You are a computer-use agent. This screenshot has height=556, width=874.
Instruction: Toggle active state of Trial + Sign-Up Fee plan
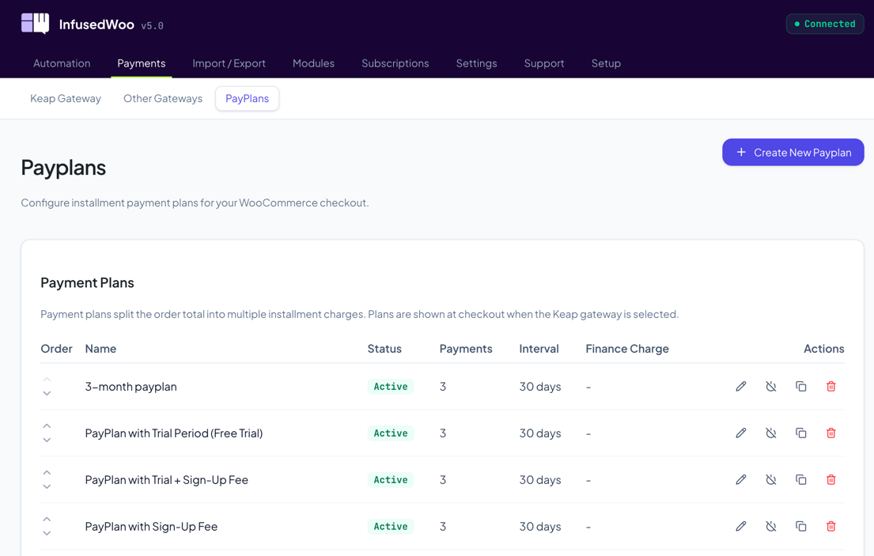[x=771, y=479]
